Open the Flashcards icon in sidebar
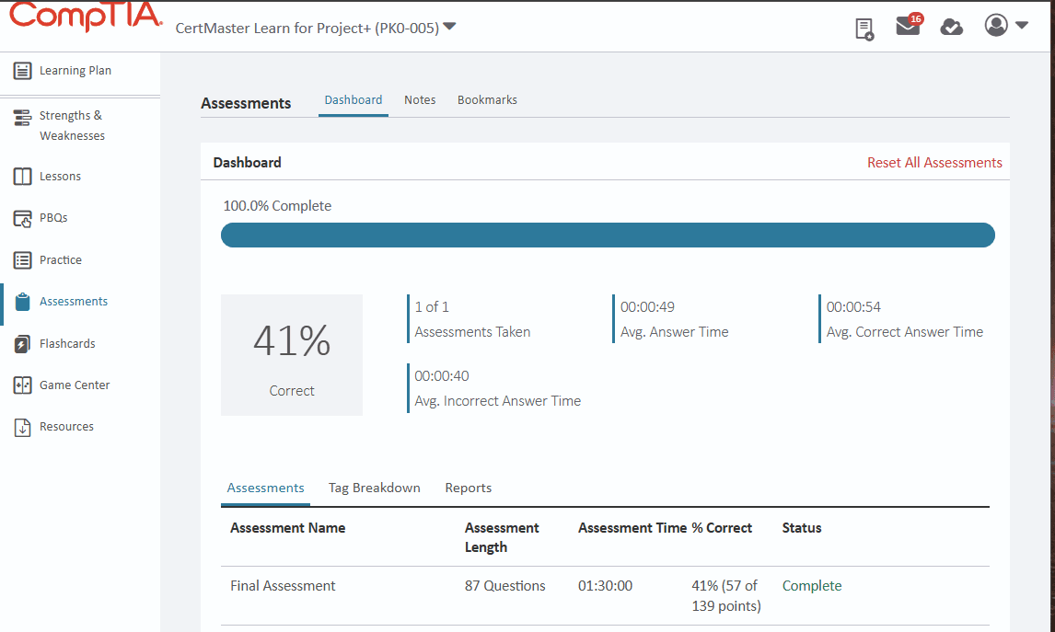1055x632 pixels. [20, 343]
